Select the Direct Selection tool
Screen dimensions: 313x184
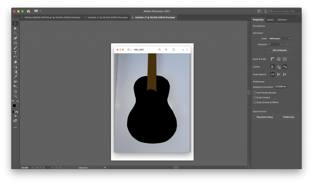pos(15,28)
